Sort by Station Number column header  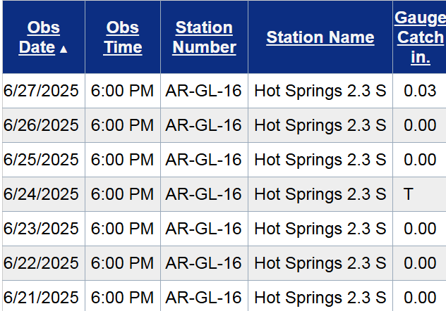[x=204, y=37]
